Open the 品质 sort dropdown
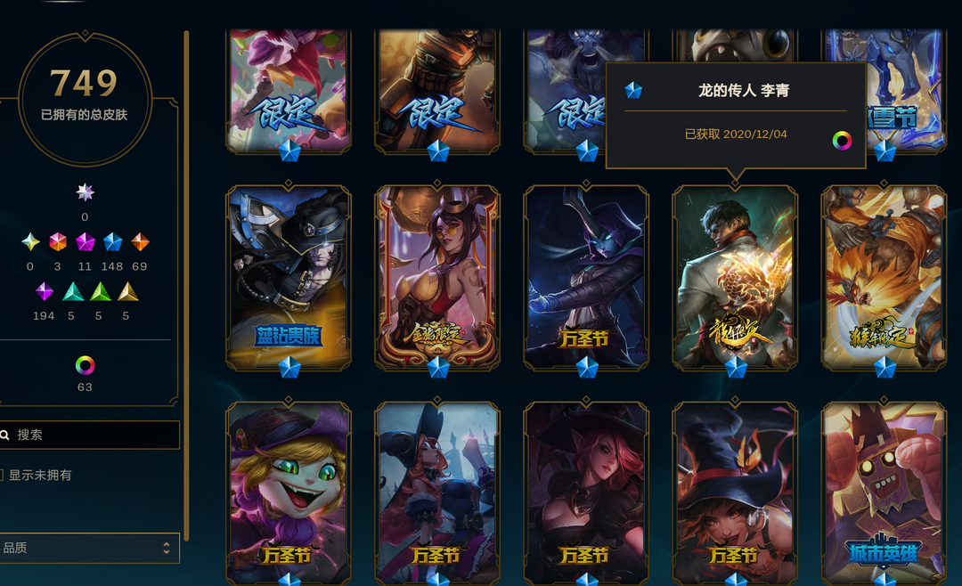Screen dimensions: 962x586 89,548
